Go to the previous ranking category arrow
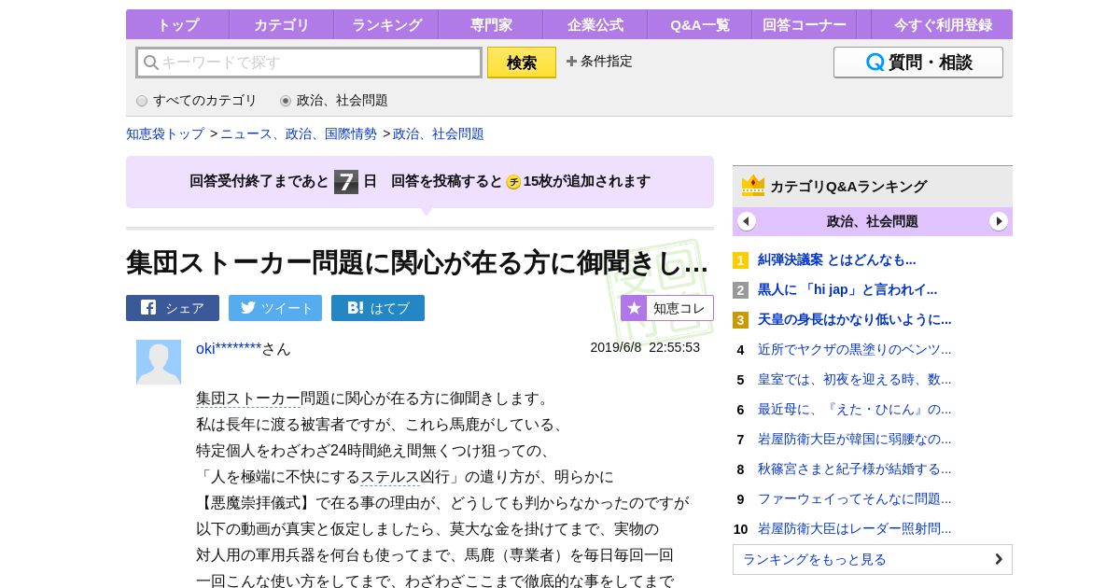 747,221
